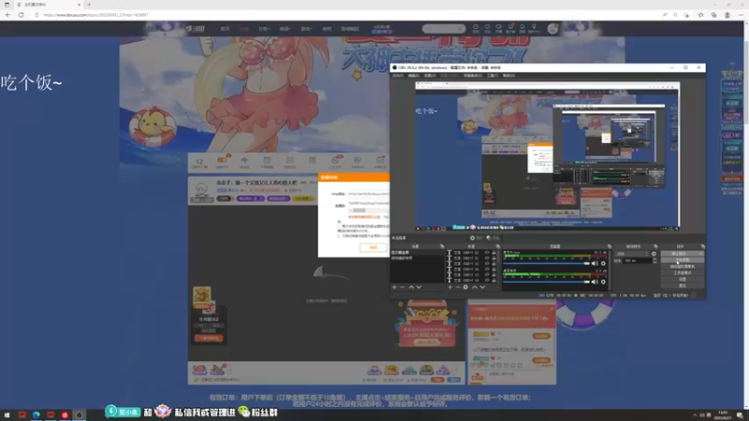
Task: Open OBS 帮助 (Help) menu
Action: [x=508, y=76]
